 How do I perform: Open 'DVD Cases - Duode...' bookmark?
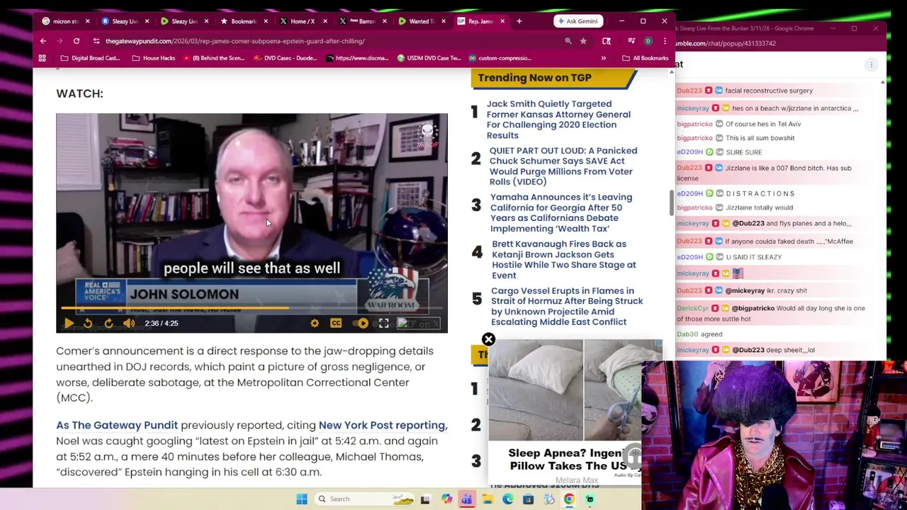tap(286, 58)
